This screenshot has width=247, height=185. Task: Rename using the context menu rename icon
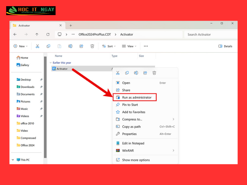tap(136, 73)
